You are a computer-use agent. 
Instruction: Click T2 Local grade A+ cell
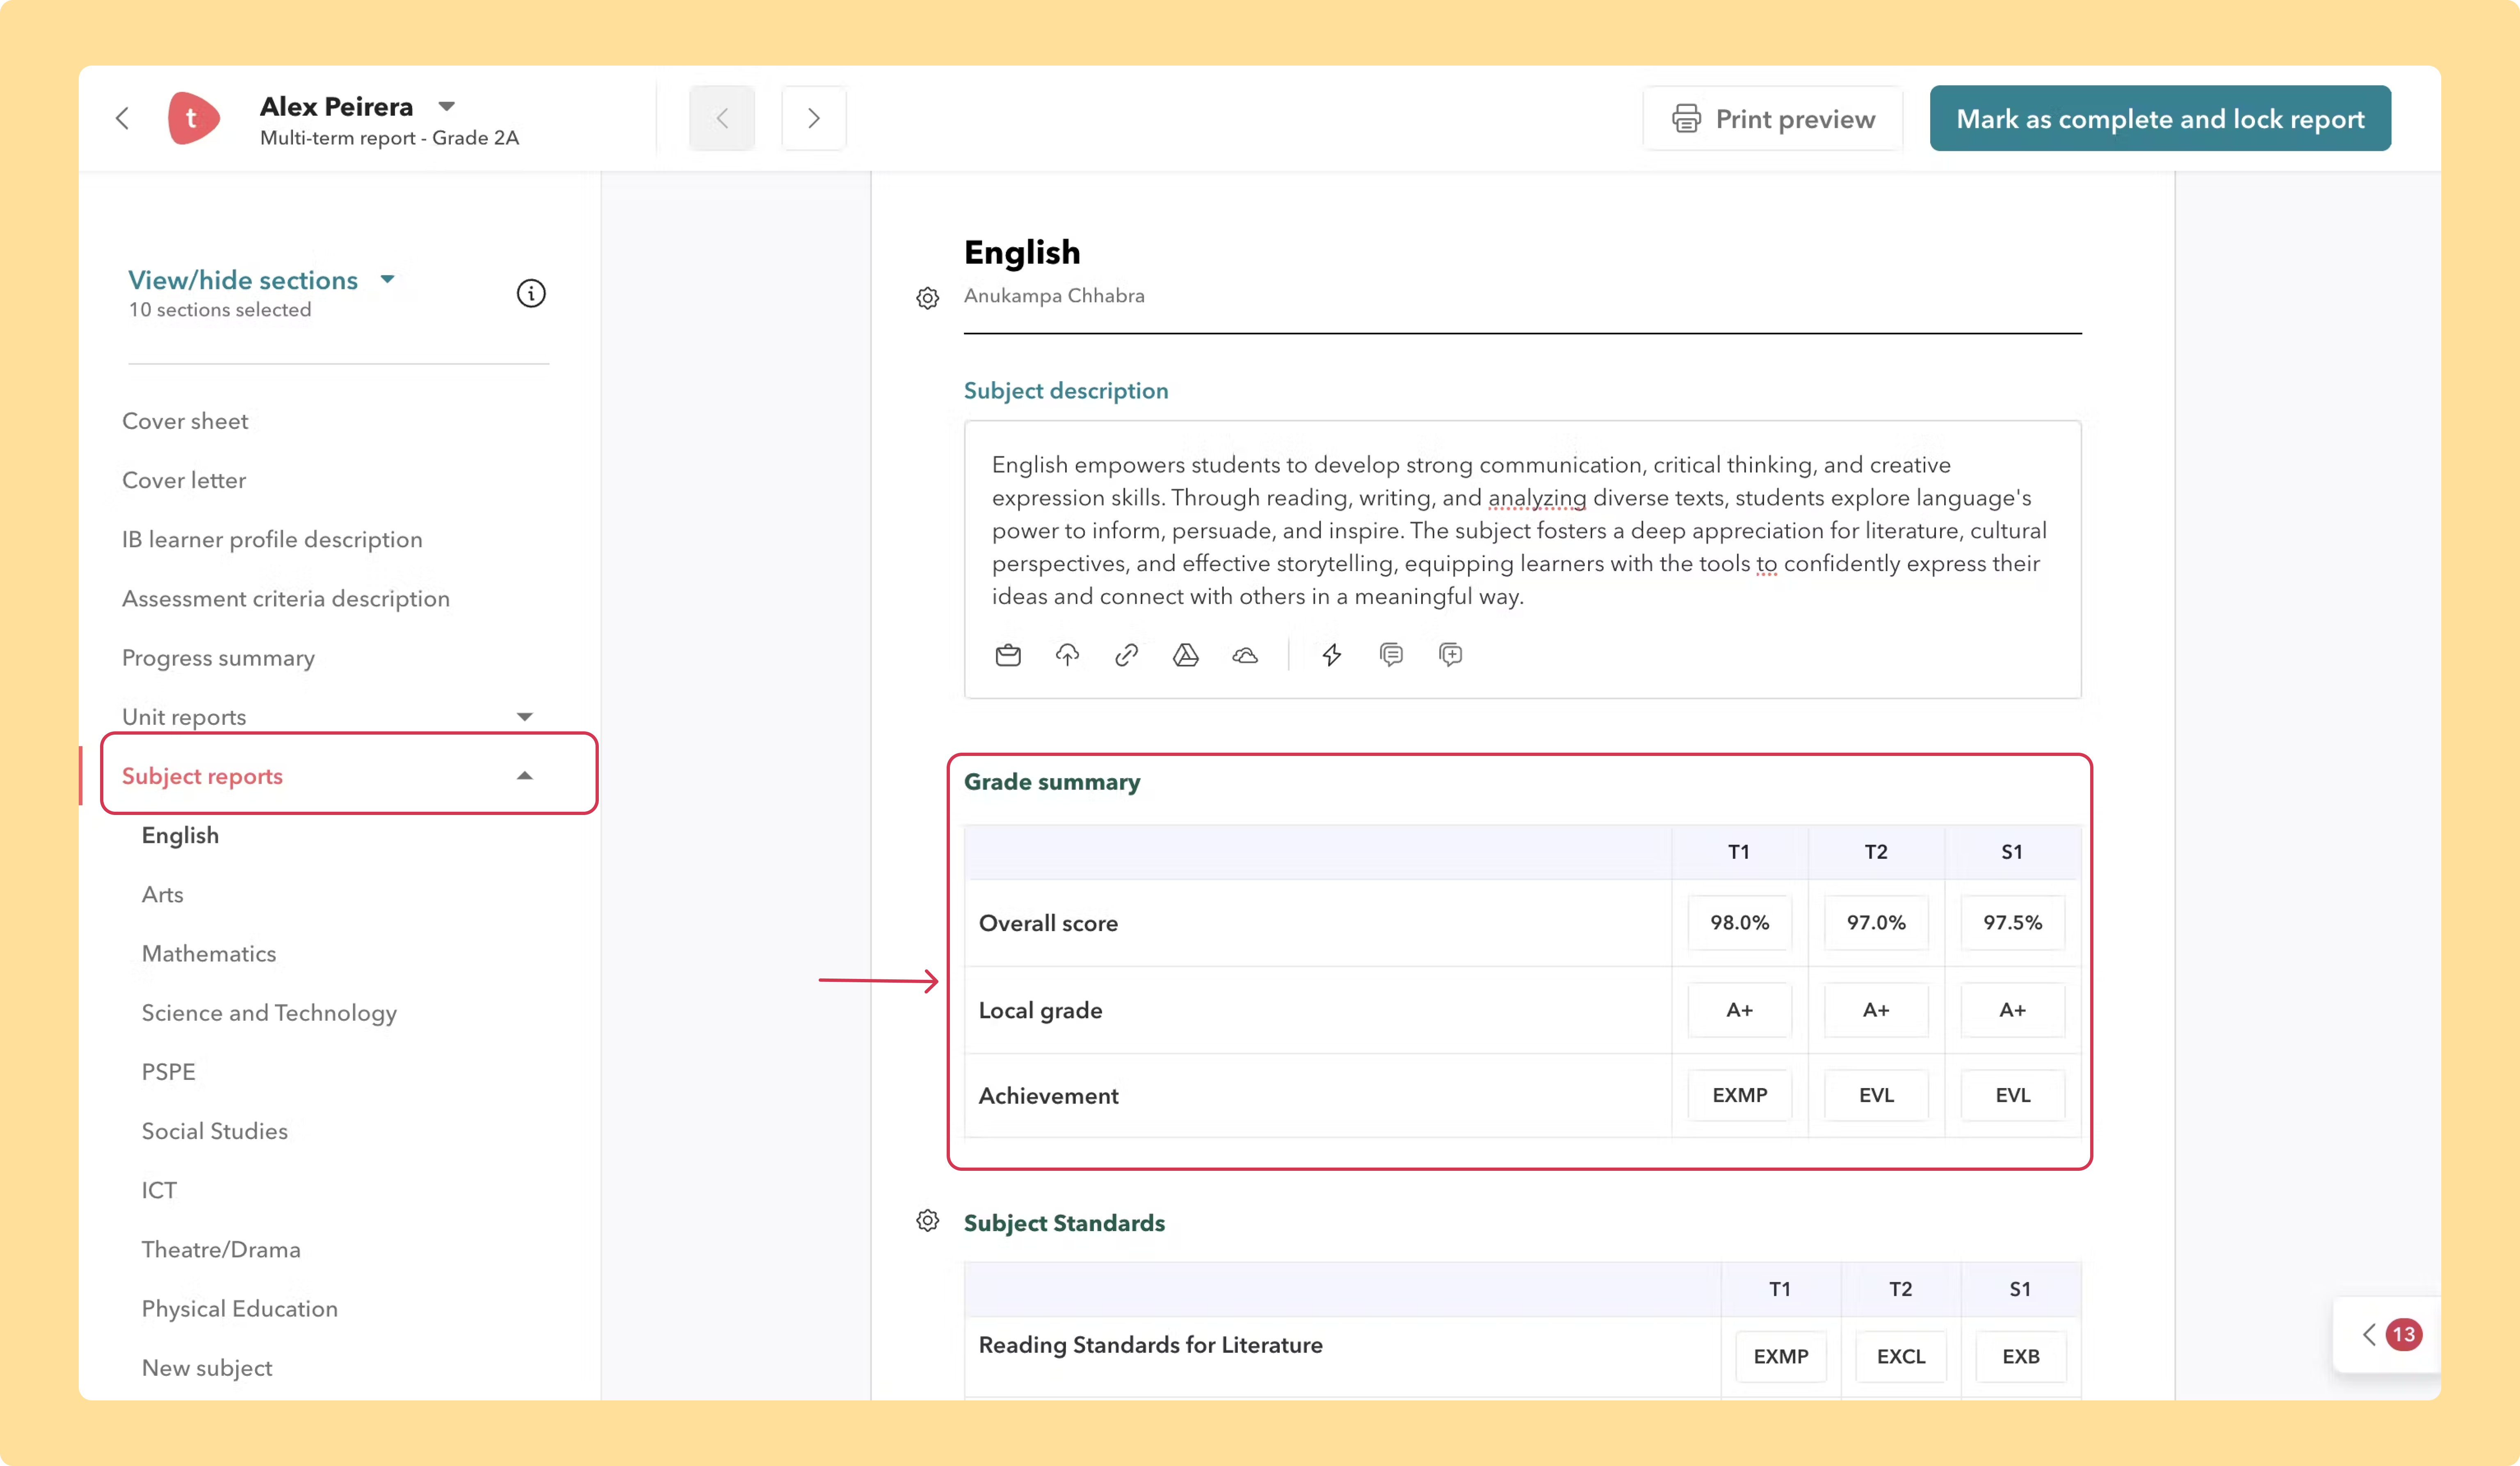pos(1876,1010)
